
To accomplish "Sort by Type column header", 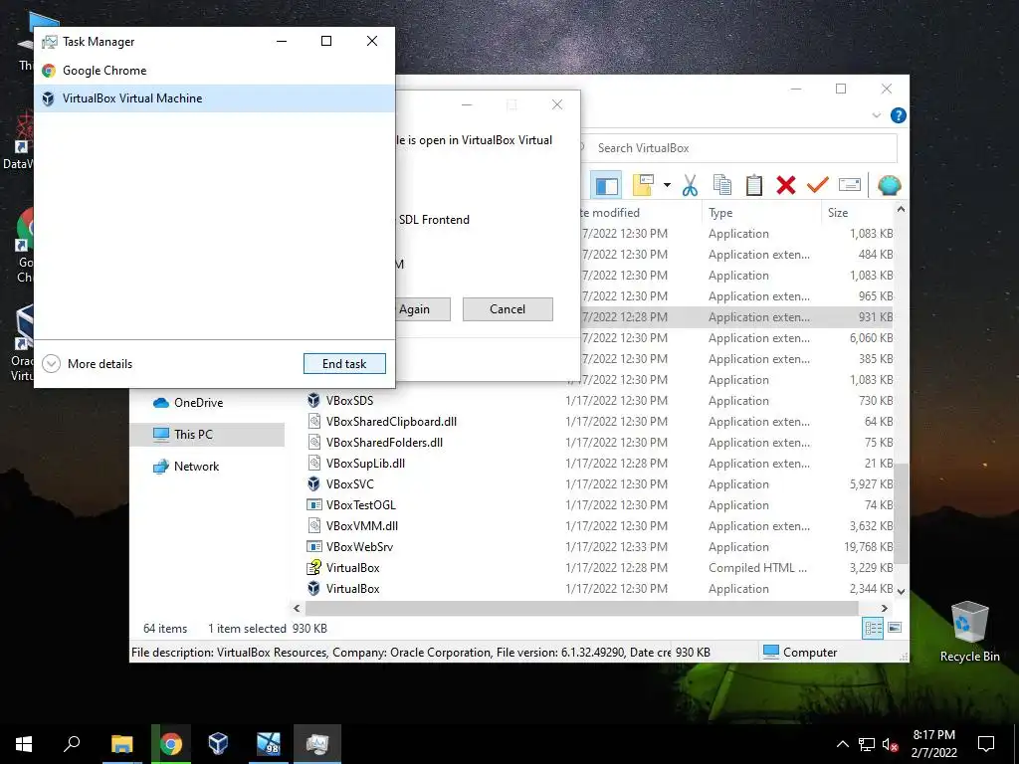I will pyautogui.click(x=761, y=213).
